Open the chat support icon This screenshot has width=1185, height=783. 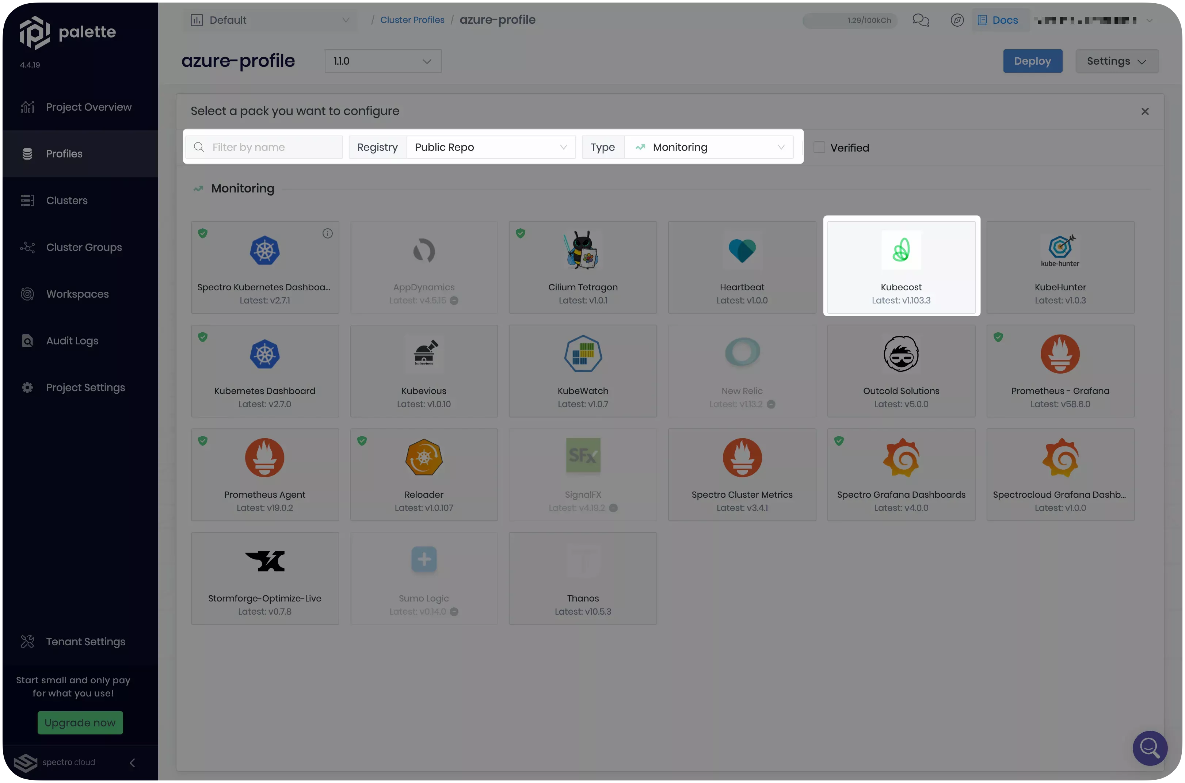(920, 20)
